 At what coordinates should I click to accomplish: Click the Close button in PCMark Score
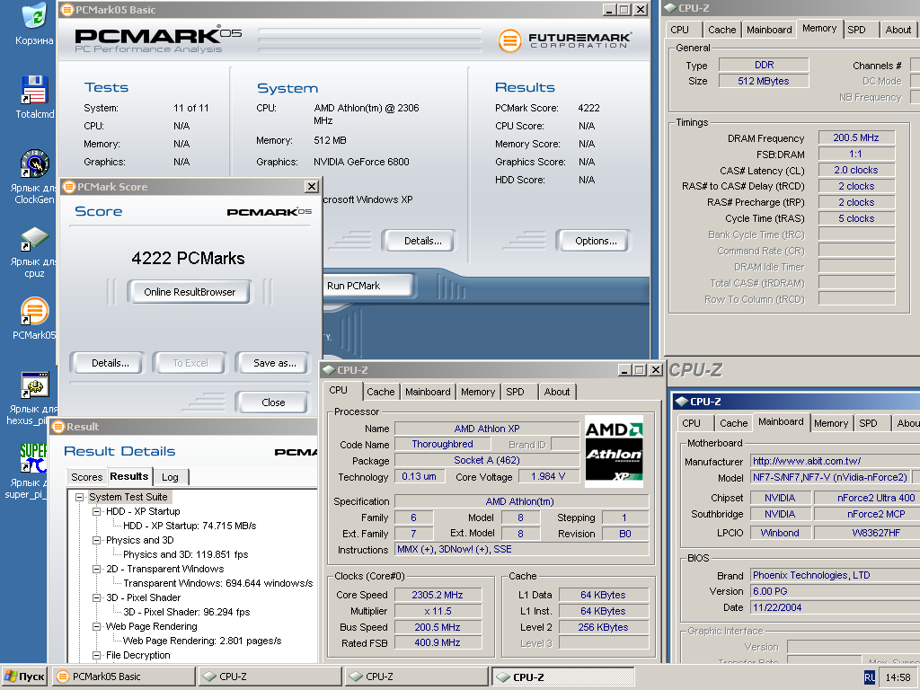[x=273, y=402]
